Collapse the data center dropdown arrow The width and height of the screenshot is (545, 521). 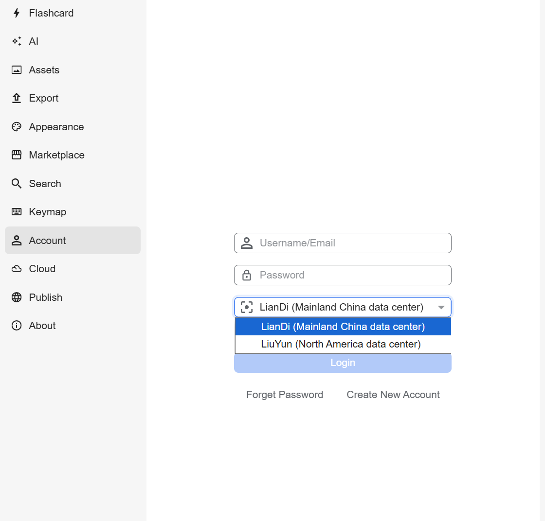(x=441, y=307)
